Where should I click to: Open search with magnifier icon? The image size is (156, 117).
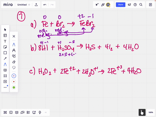(x=141, y=5)
